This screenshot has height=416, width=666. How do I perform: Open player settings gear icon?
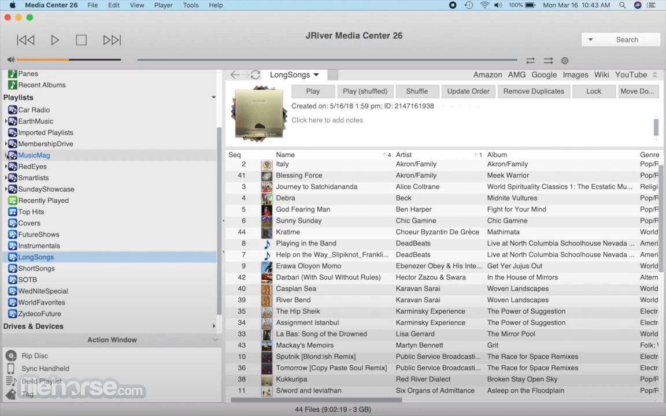[564, 61]
